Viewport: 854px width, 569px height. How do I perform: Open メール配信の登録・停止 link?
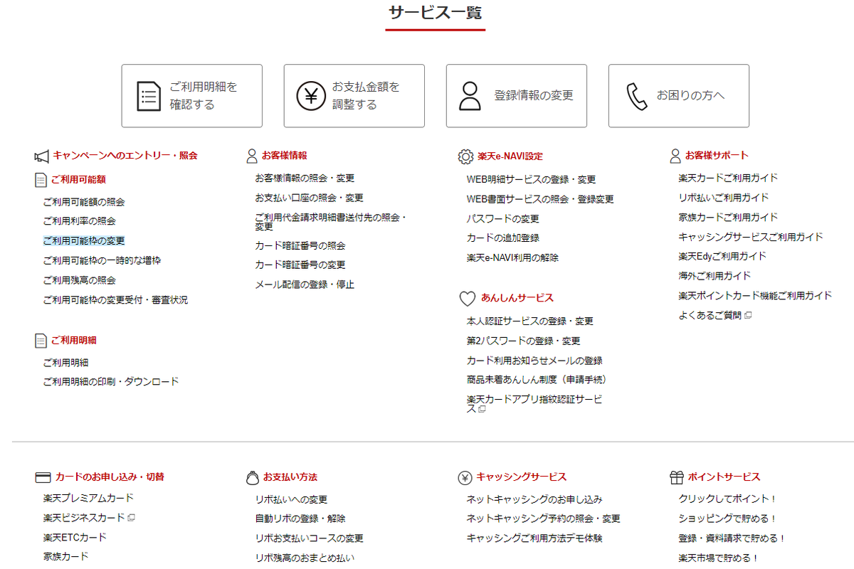pyautogui.click(x=305, y=284)
